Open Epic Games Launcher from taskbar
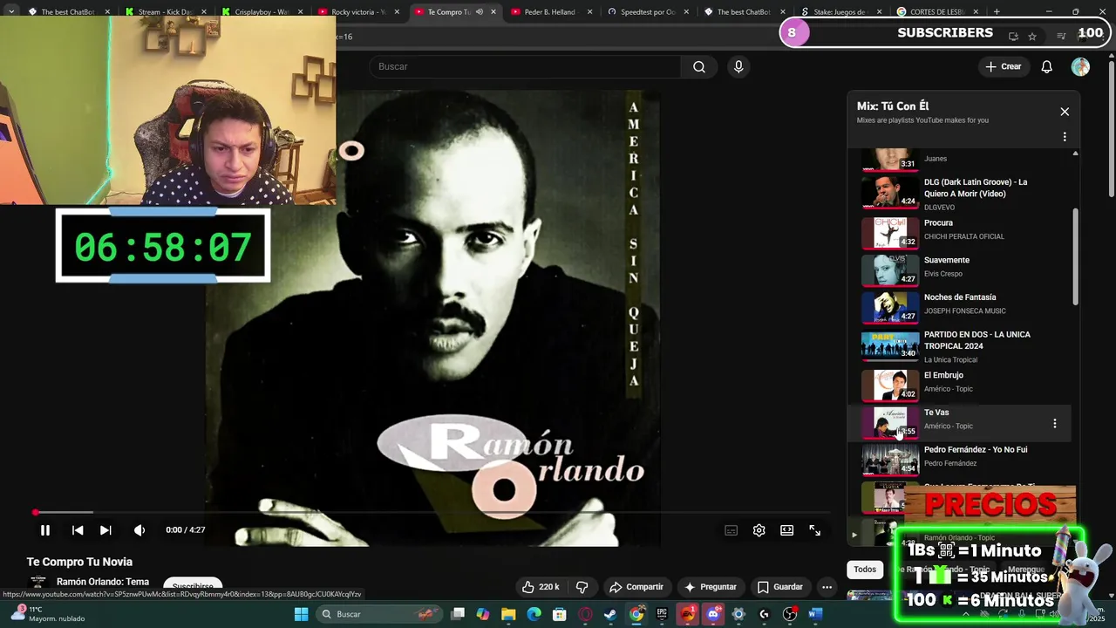The image size is (1116, 628). click(662, 614)
